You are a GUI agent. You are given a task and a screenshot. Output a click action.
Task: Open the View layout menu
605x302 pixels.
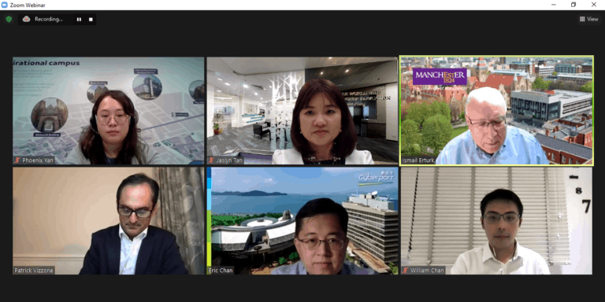(x=588, y=19)
